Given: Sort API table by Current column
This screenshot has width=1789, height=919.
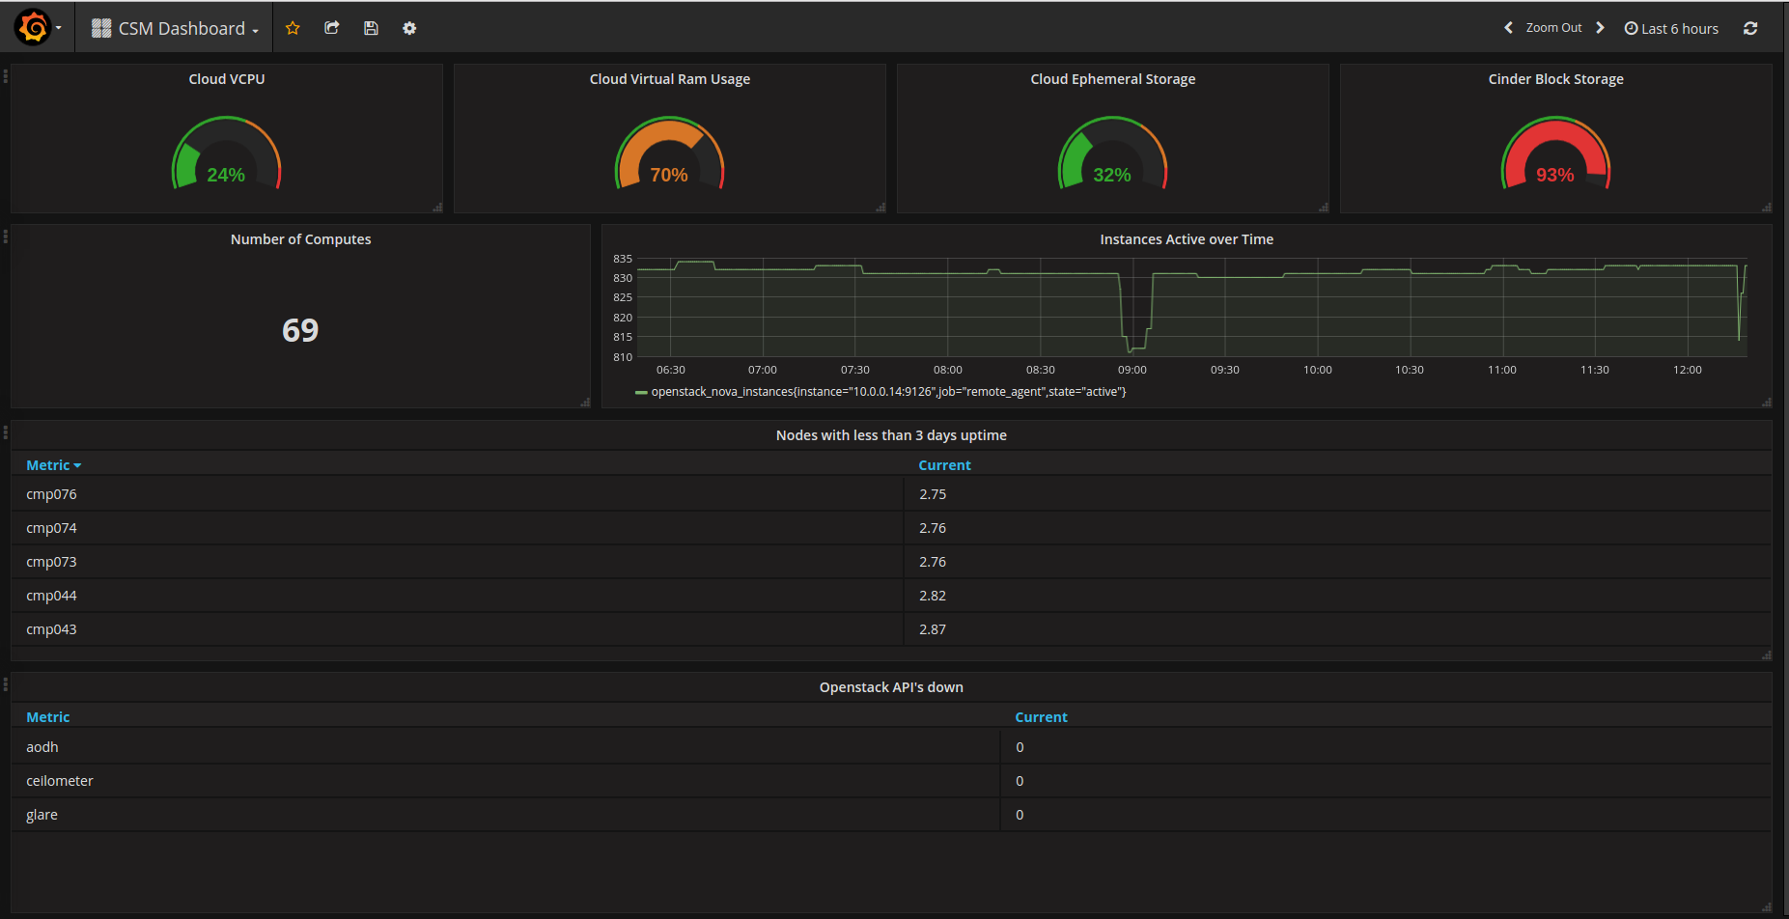Looking at the screenshot, I should tap(1041, 717).
